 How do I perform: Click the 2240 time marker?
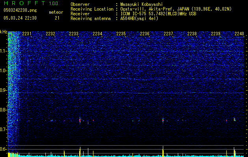239,34
